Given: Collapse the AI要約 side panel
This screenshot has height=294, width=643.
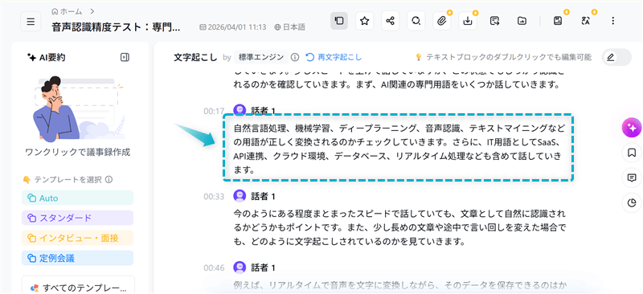Looking at the screenshot, I should (125, 57).
